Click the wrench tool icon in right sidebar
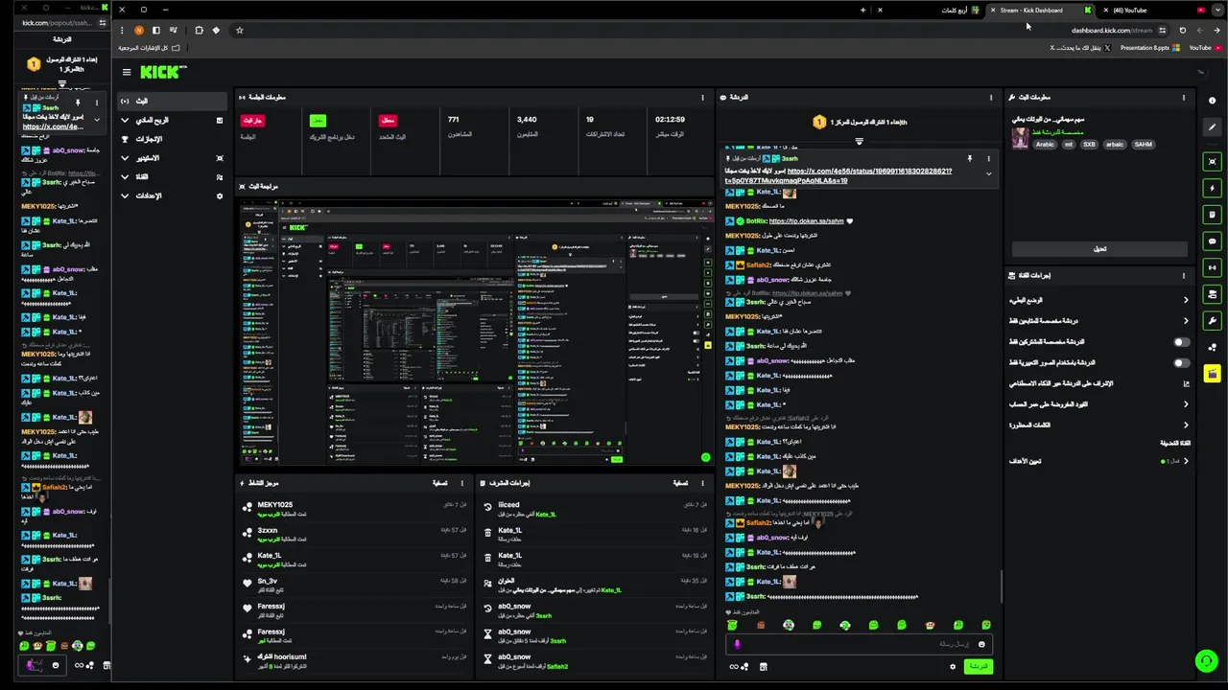Viewport: 1228px width, 690px height. [1213, 320]
